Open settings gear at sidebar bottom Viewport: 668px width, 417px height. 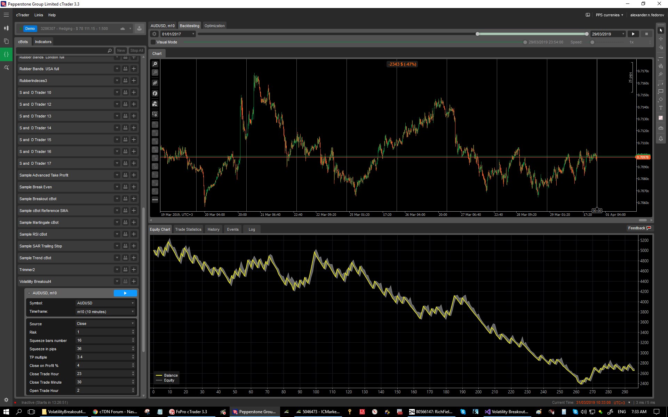(6, 400)
